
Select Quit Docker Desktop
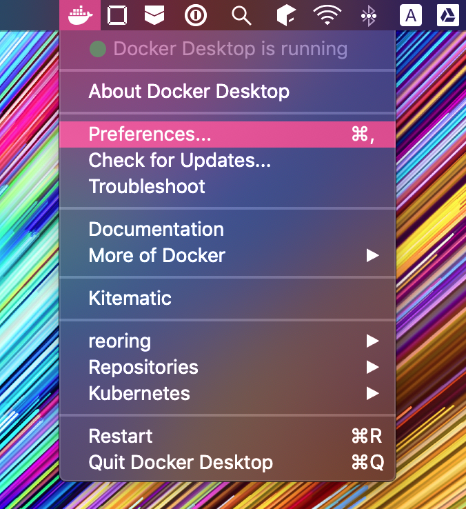click(x=227, y=462)
